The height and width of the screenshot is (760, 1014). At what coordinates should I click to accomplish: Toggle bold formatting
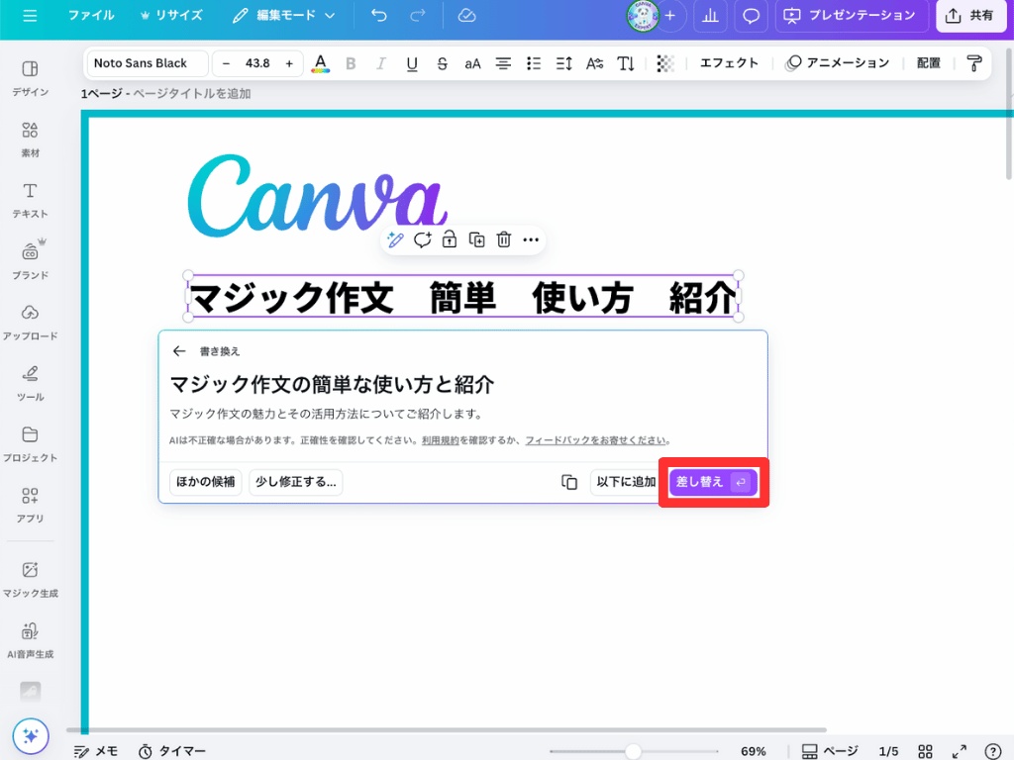pos(351,63)
